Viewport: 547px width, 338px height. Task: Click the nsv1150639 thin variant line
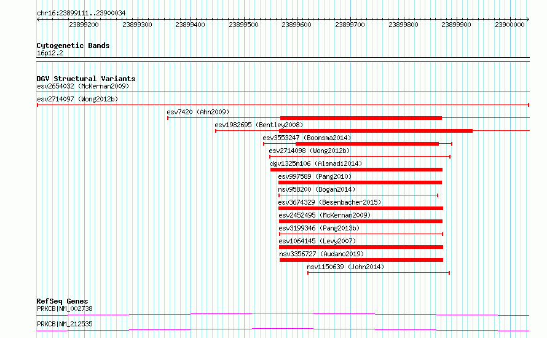[379, 273]
